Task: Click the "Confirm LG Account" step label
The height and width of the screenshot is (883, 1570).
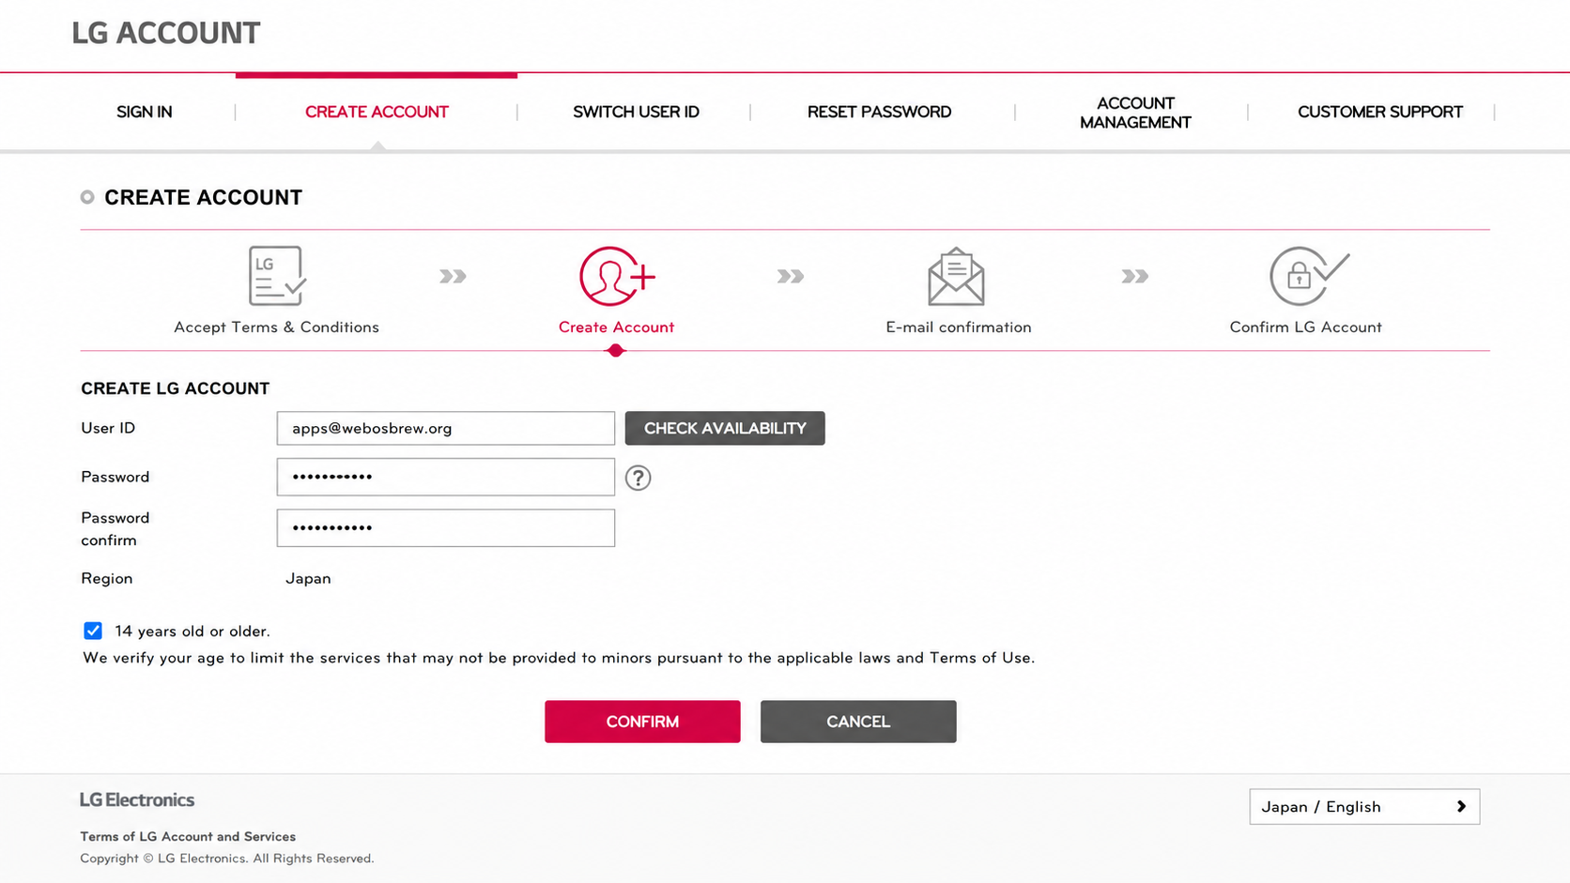Action: (x=1306, y=327)
